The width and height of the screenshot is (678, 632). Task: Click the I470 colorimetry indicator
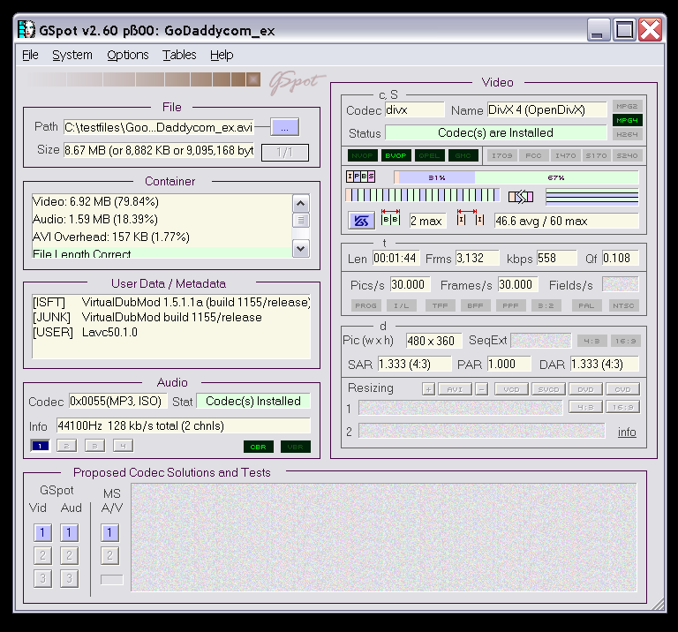point(566,155)
